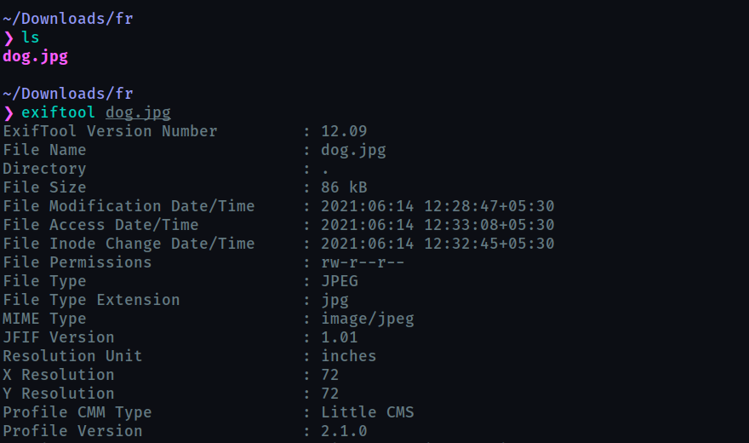Click the Profile Version value 2.1.0
The image size is (749, 443).
[x=344, y=431]
